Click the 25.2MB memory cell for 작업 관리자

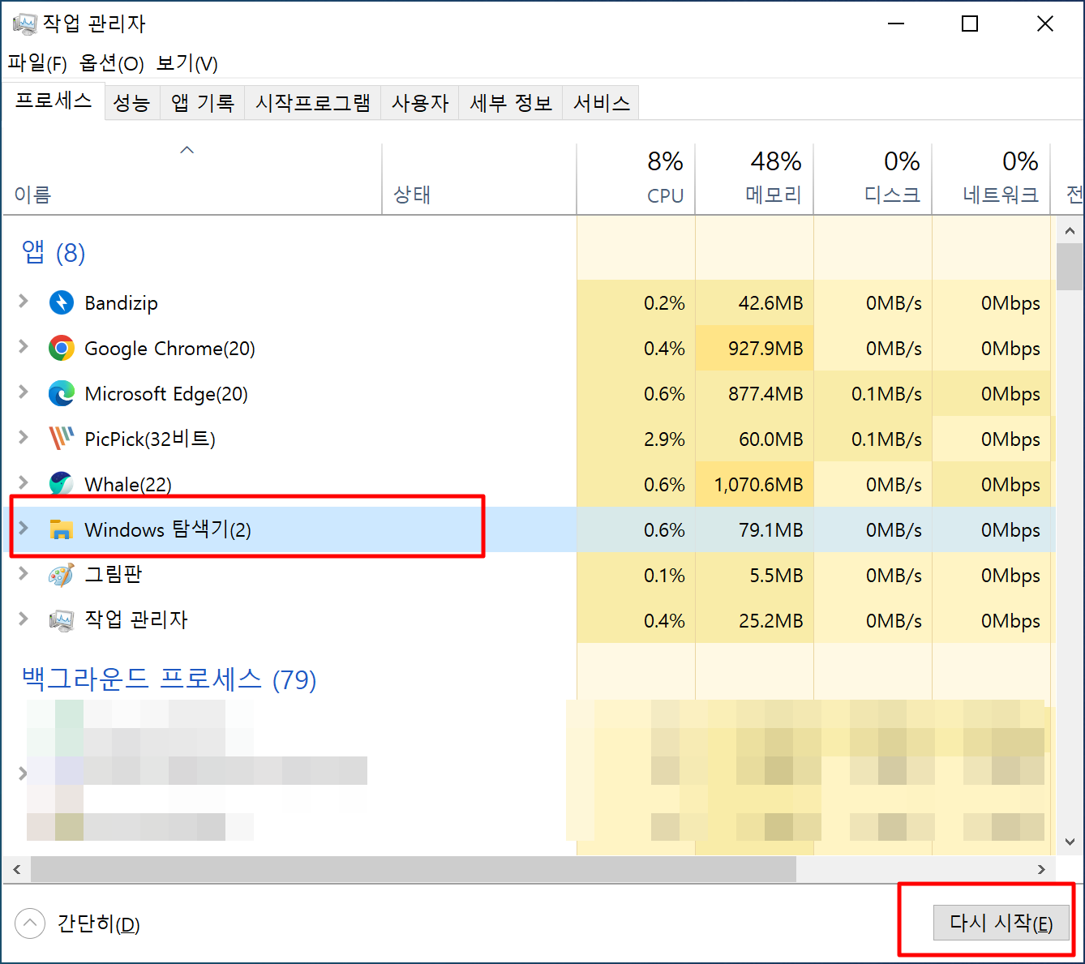754,621
